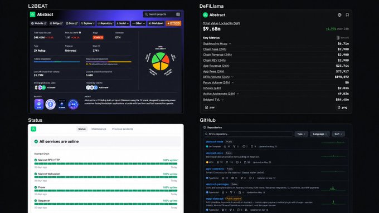The width and height of the screenshot is (379, 213).
Task: Click the Markdown button in L2BEAT
Action: (x=156, y=23)
